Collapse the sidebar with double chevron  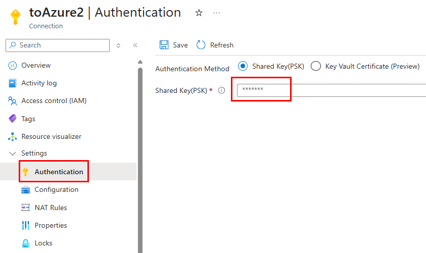tap(135, 45)
